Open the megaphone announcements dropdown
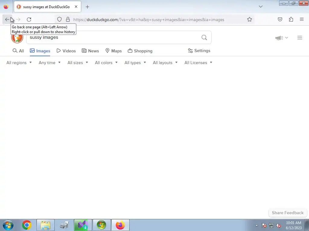Screen dimensions: 309x231 282,38
